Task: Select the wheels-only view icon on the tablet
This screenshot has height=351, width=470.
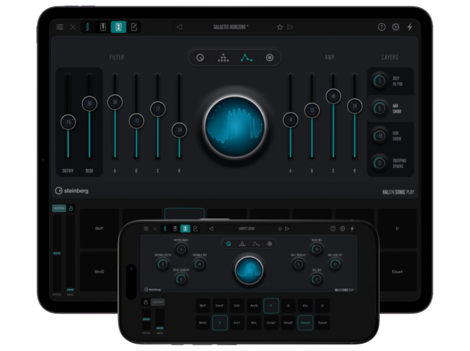Action: (x=88, y=27)
